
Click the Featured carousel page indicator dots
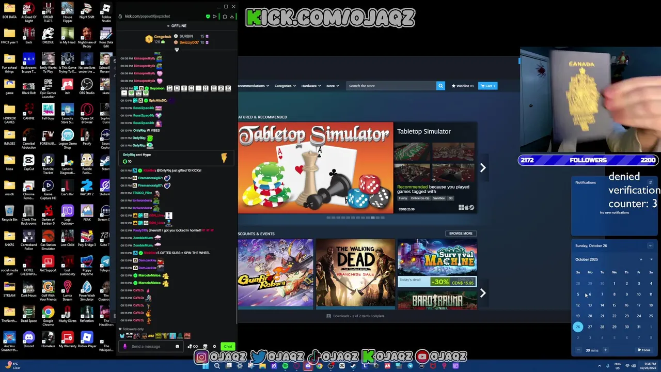click(356, 218)
